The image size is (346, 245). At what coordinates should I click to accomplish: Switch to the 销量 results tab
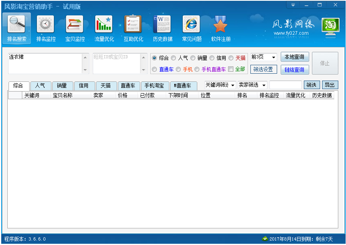pyautogui.click(x=63, y=86)
